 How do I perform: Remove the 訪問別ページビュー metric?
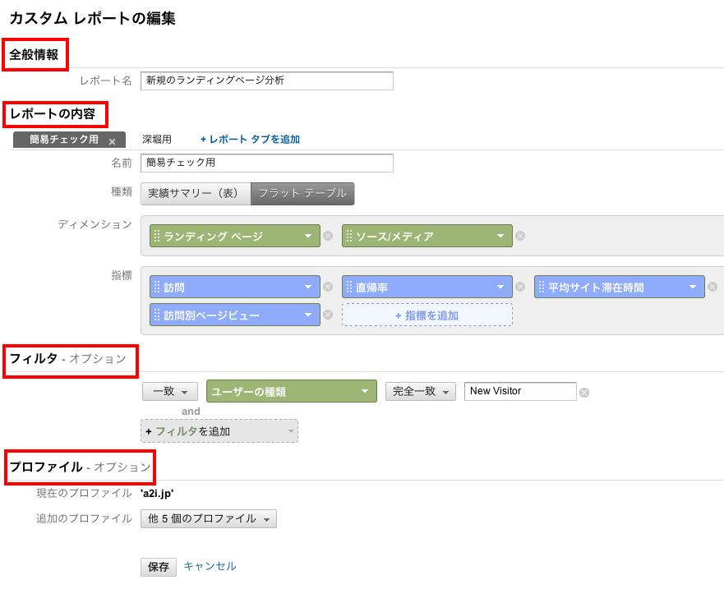(x=328, y=315)
